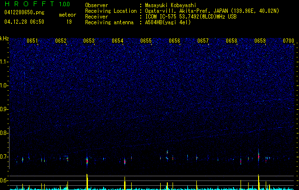Screen dimensions: 299x190
Task: Click the date stamp 04.12.28 06:50
Action: point(24,22)
